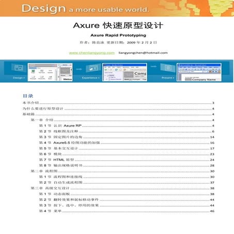The image size is (234, 234).
Task: Open contents entry Axure5.5 绘图功能的加强
Action: [x=127, y=143]
